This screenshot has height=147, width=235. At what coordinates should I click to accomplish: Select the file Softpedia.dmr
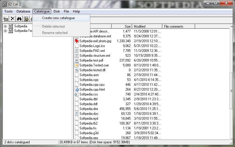click(x=89, y=109)
